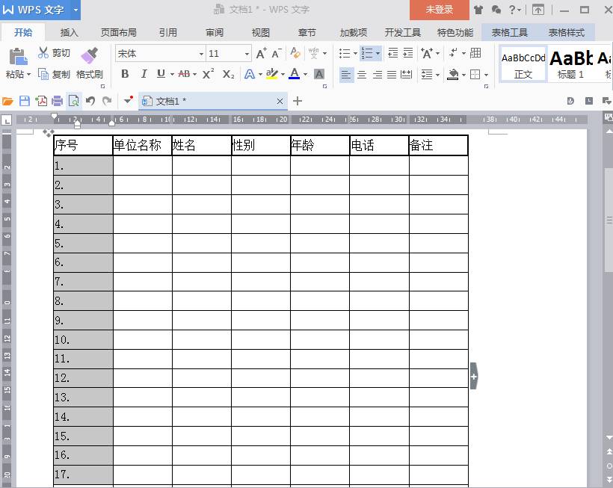Open the font name dropdown (宋体)

click(201, 54)
